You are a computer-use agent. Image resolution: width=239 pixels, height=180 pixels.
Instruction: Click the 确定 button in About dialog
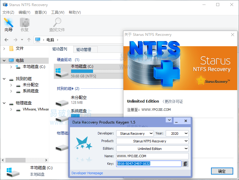click(222, 171)
